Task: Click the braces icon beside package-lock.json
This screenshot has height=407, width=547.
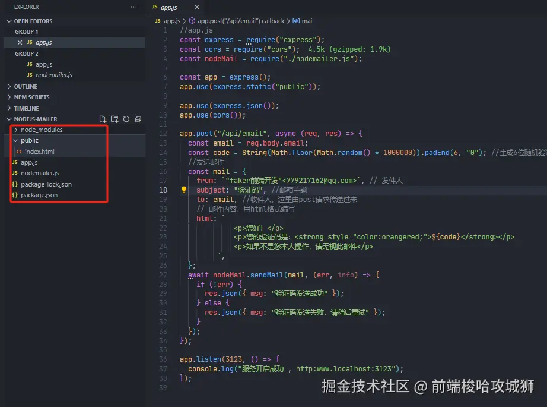Action: (15, 184)
